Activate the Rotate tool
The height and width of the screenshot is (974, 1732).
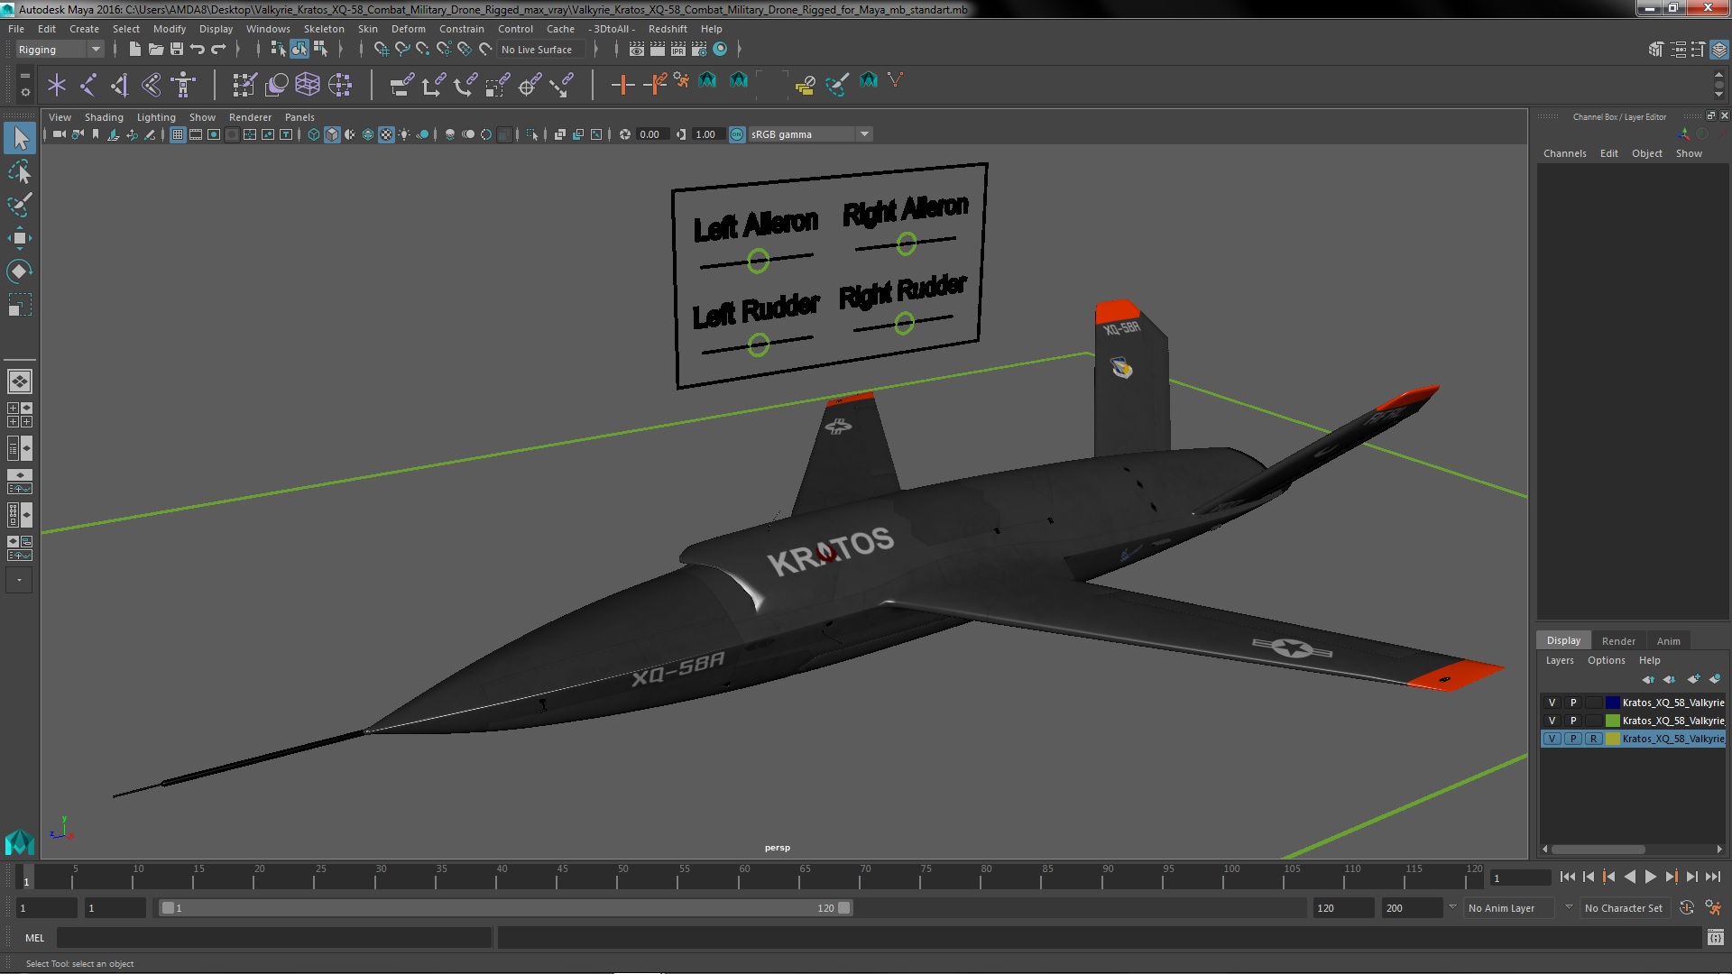pos(19,271)
